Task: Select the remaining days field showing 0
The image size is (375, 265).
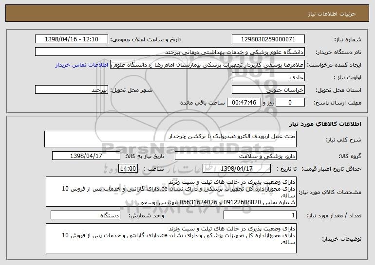Action: click(290, 103)
